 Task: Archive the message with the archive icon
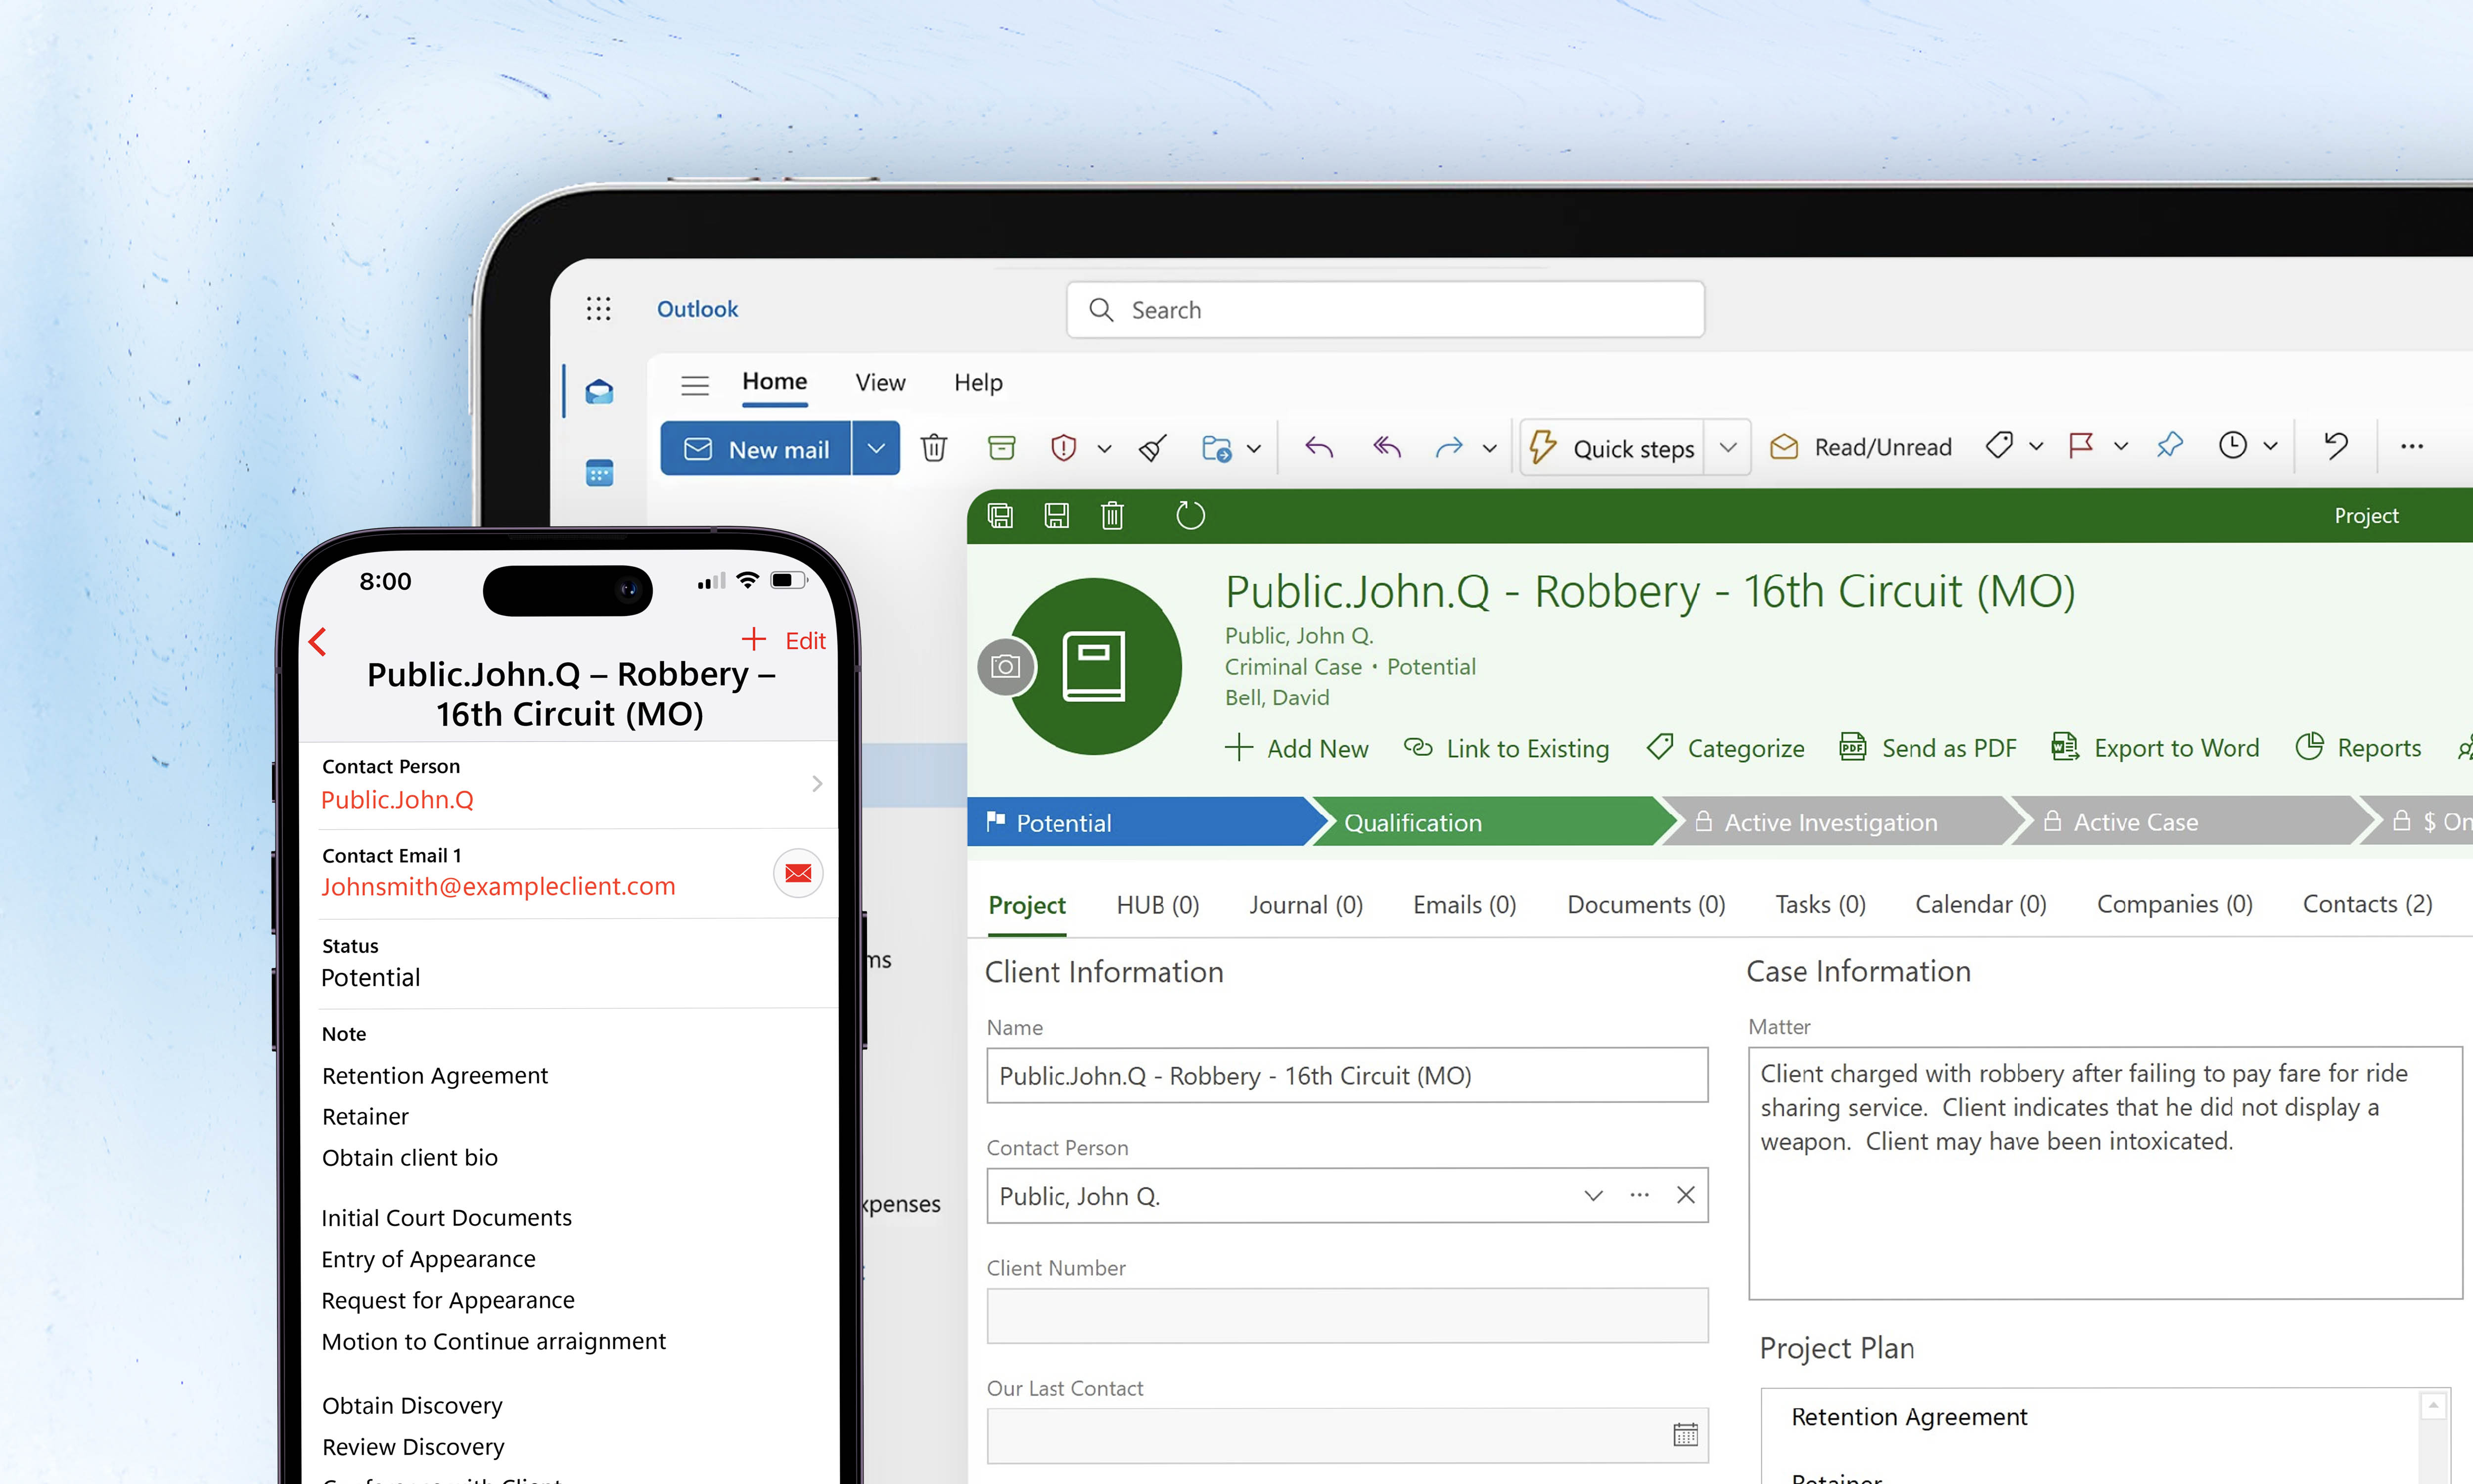tap(1001, 447)
